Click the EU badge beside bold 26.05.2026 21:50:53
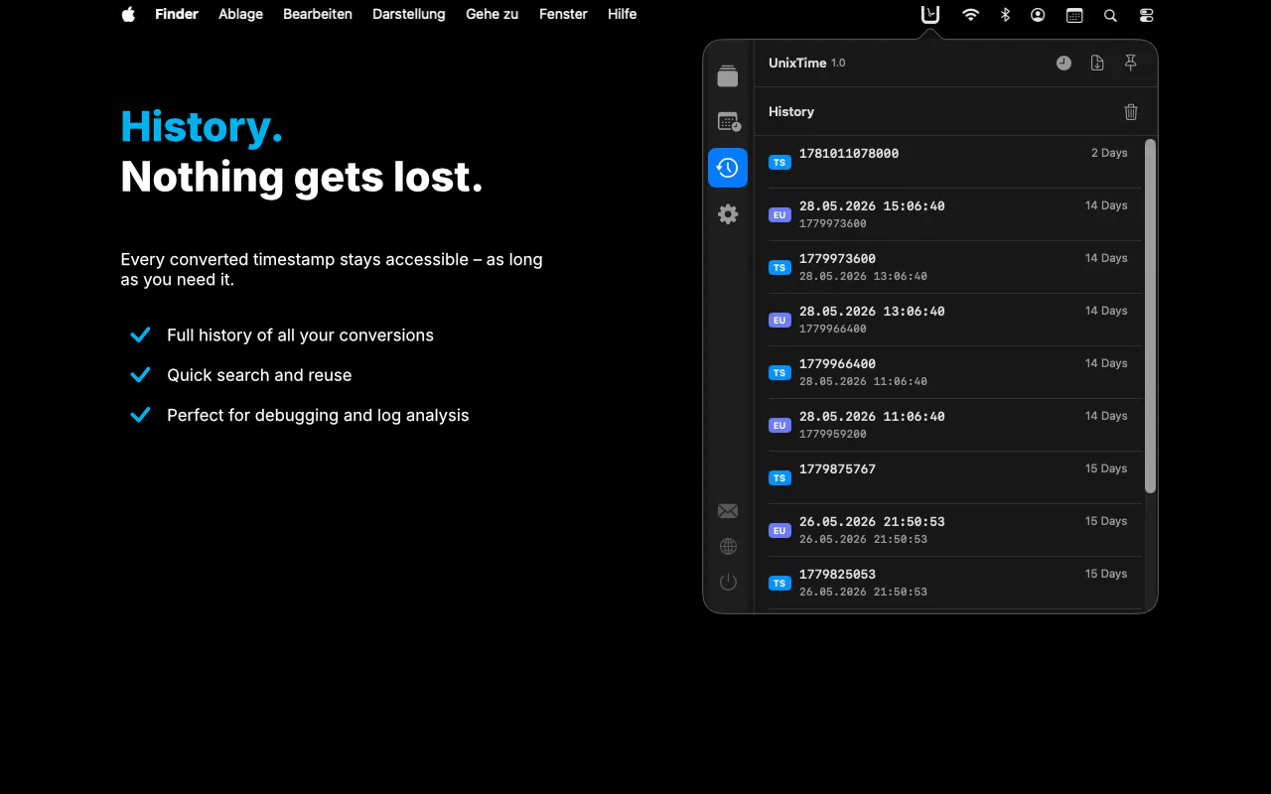The width and height of the screenshot is (1271, 794). tap(779, 530)
